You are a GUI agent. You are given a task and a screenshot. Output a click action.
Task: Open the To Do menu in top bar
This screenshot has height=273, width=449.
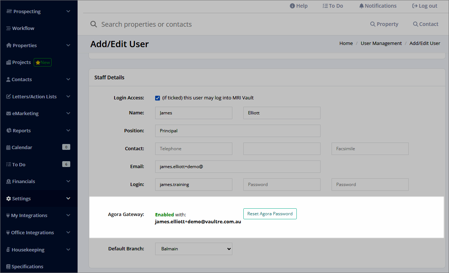click(x=332, y=6)
